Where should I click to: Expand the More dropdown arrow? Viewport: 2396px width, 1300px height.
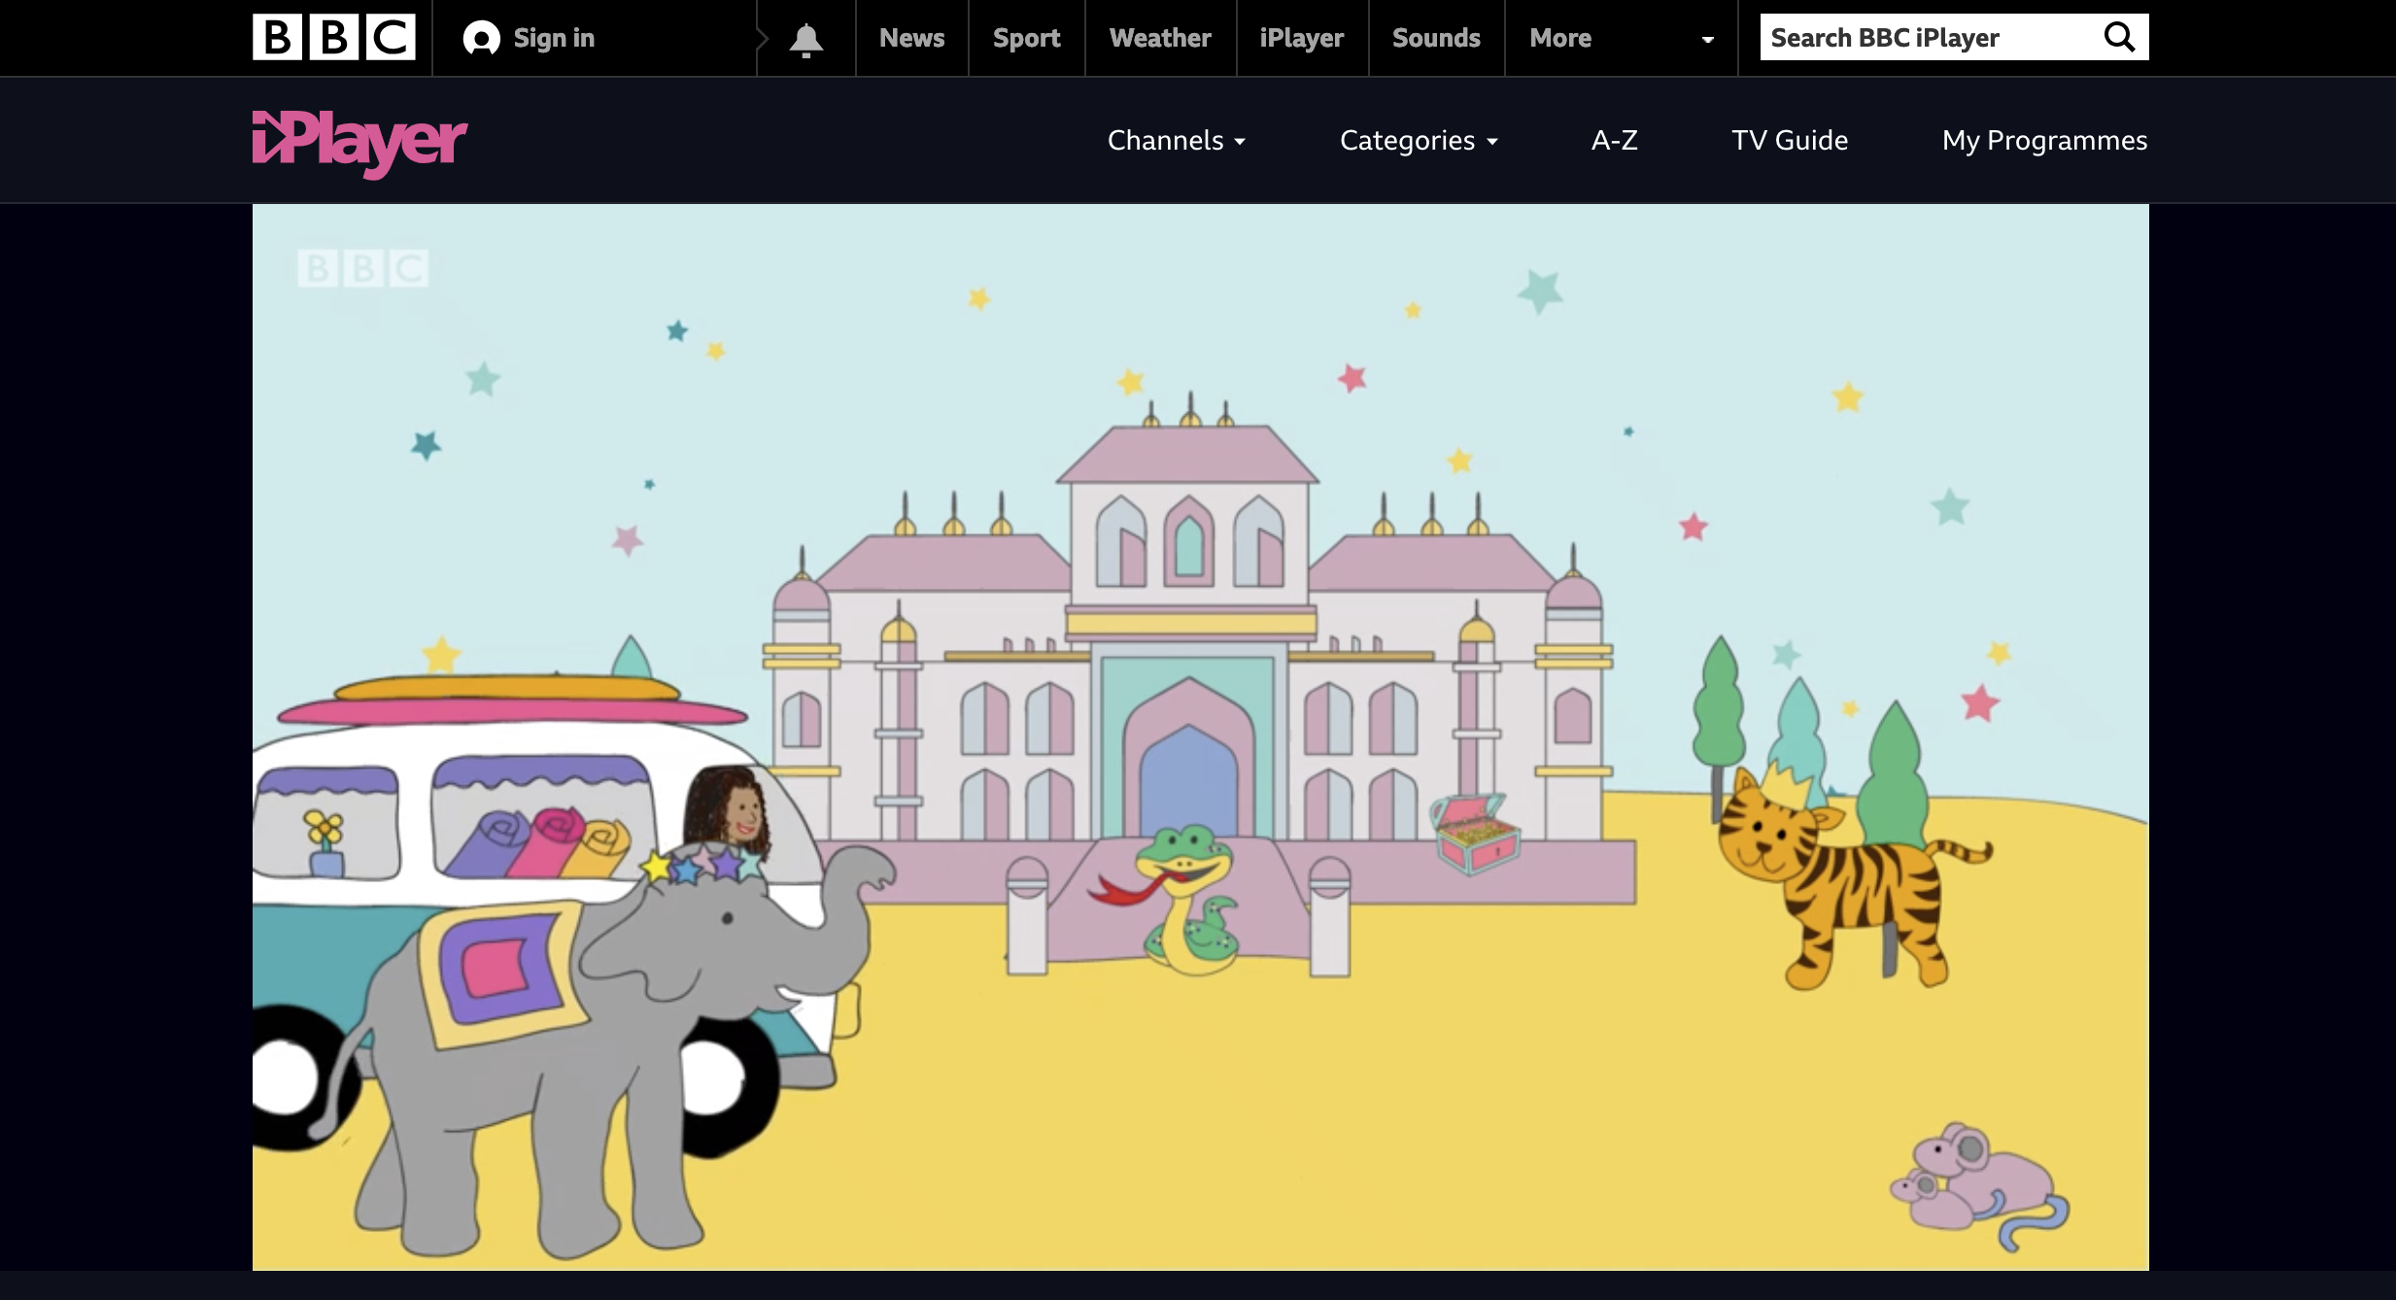click(1707, 40)
